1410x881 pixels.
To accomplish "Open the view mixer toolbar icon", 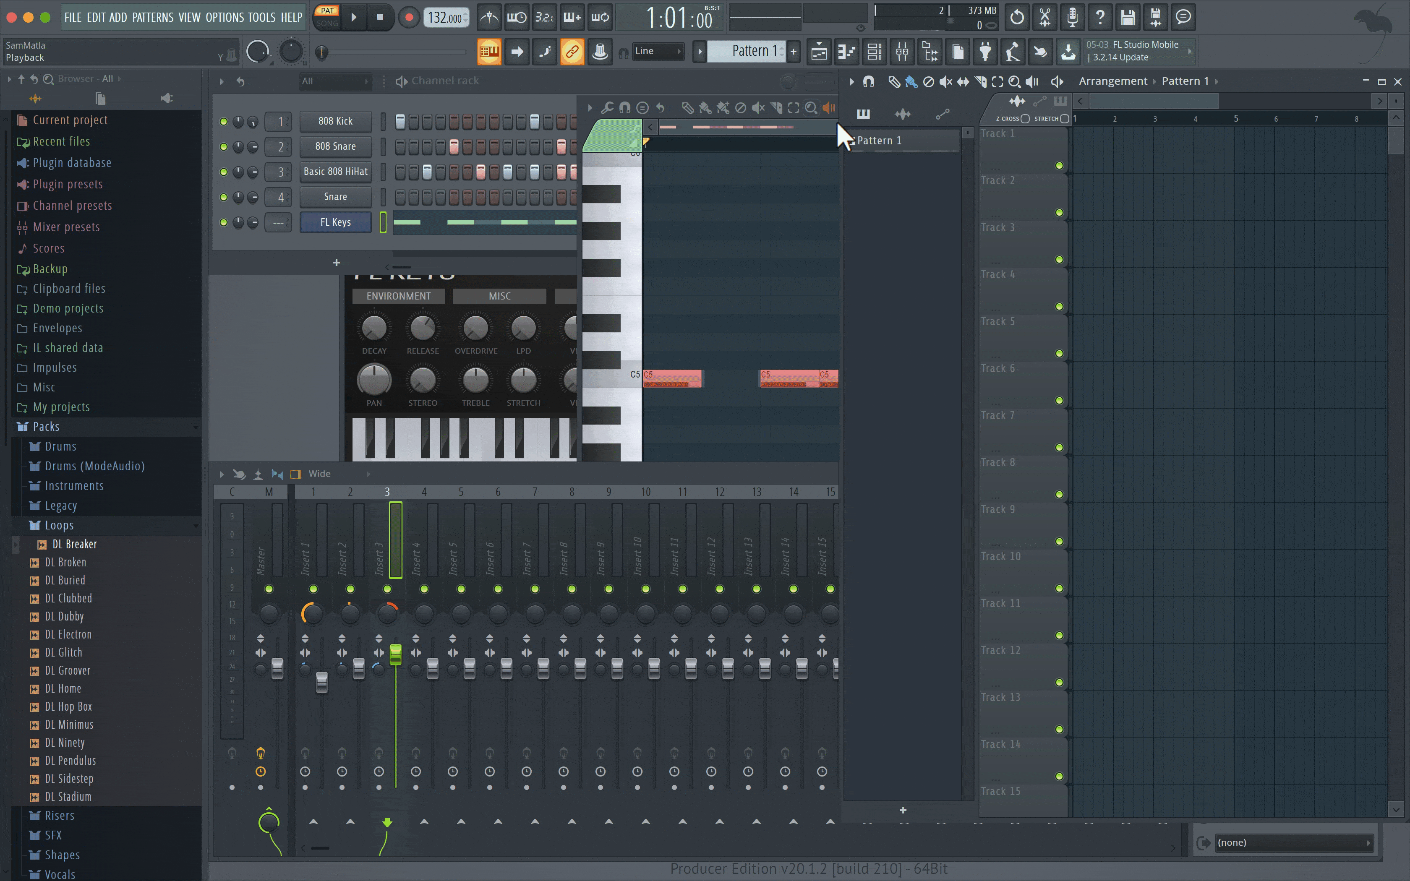I will point(902,52).
